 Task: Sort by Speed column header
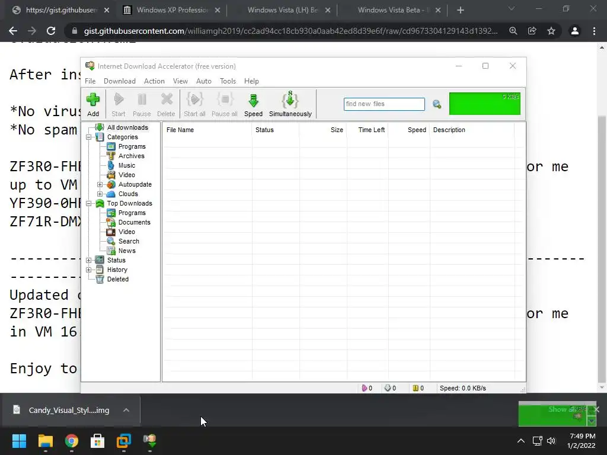tap(409, 130)
